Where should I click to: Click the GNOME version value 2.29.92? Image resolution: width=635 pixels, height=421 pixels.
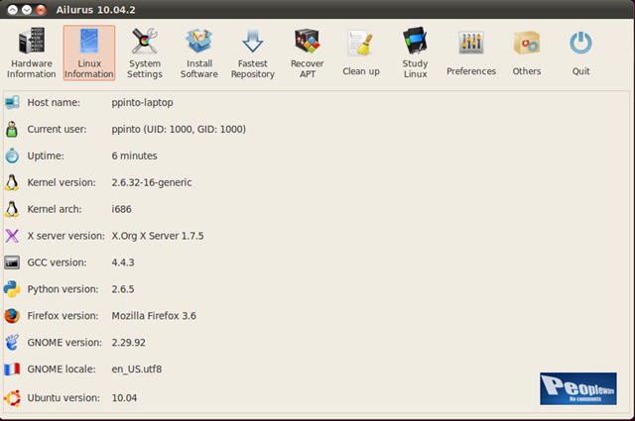pos(128,343)
